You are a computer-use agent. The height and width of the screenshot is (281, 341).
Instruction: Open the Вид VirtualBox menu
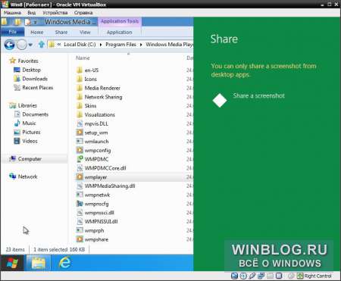(x=32, y=13)
